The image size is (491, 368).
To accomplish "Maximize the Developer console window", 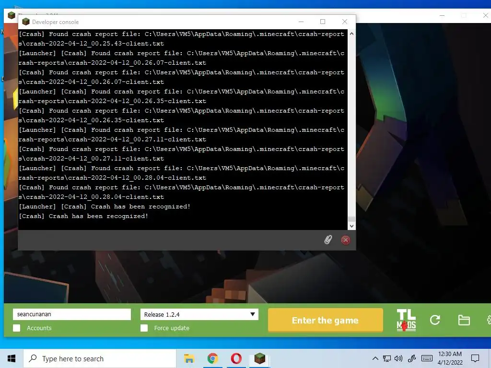I will pyautogui.click(x=323, y=22).
